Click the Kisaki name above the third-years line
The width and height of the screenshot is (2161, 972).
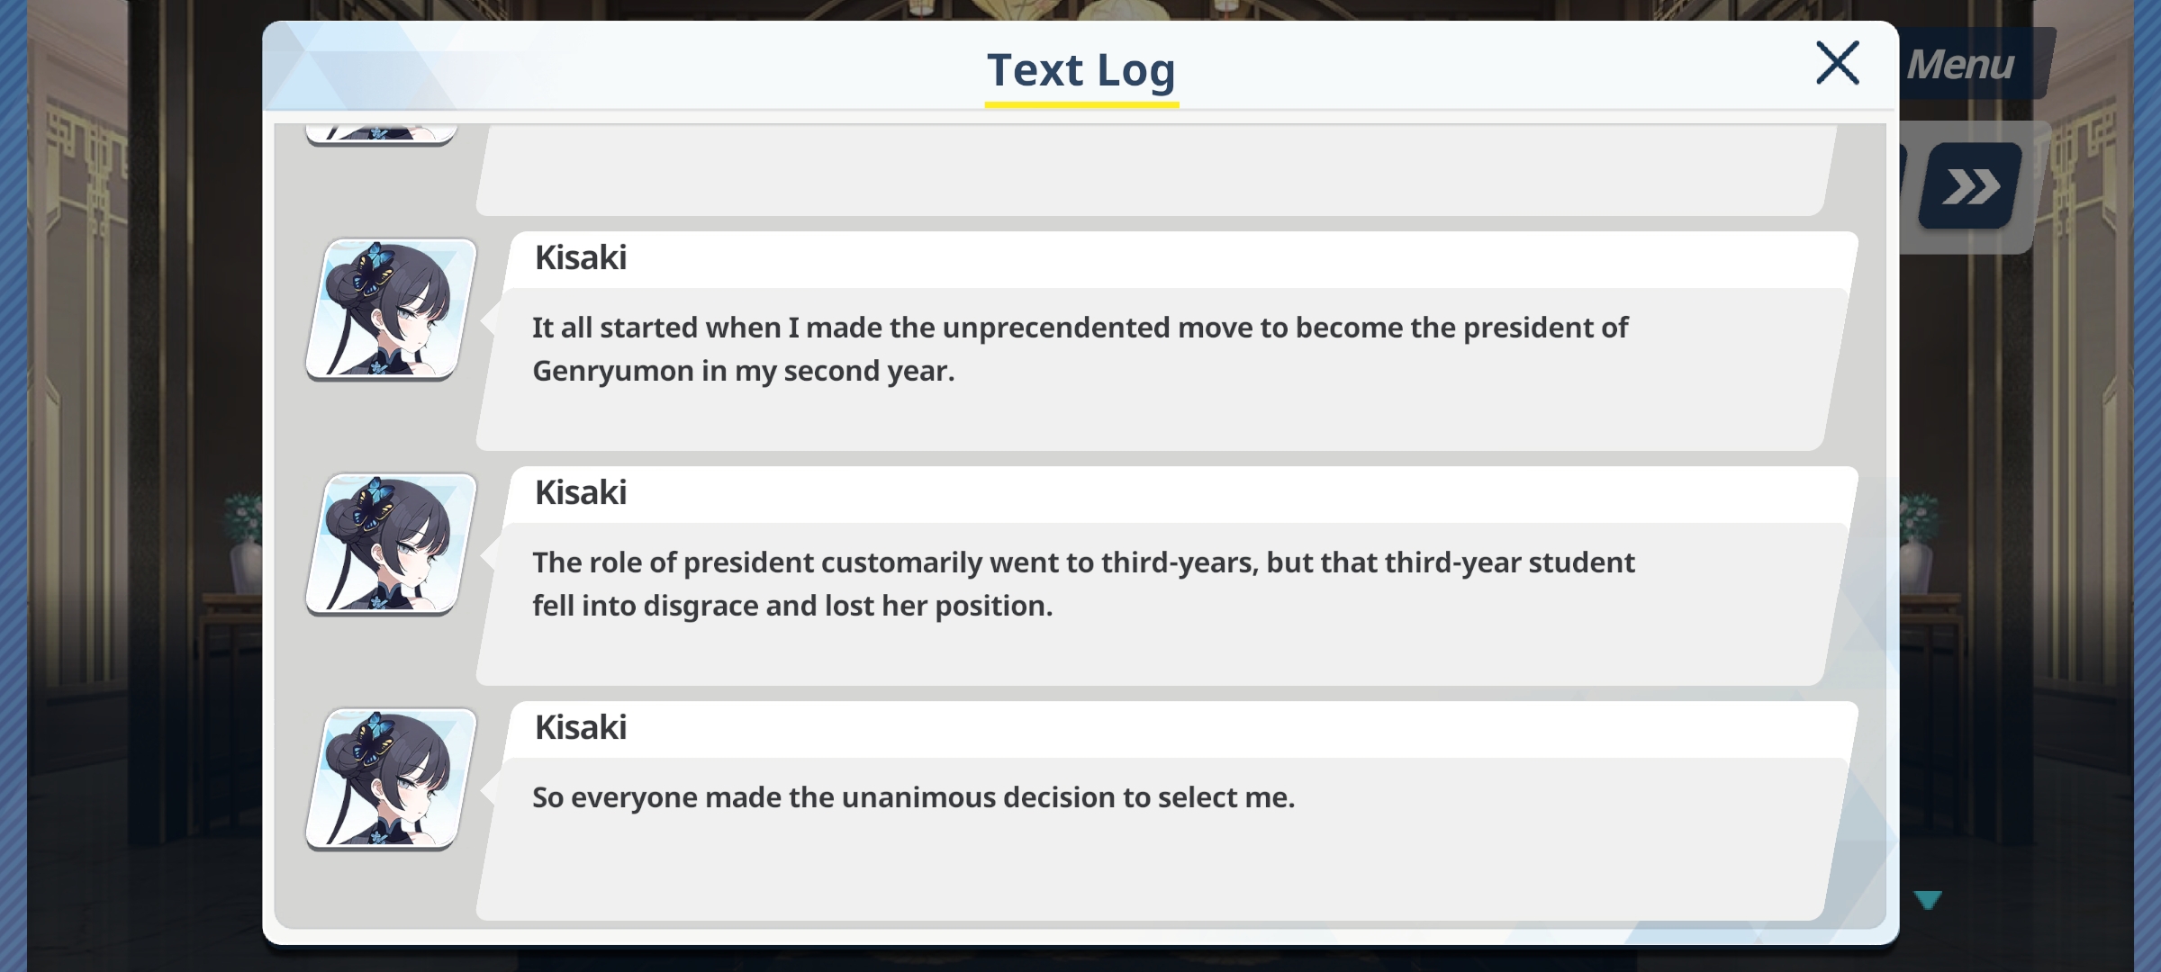point(580,492)
